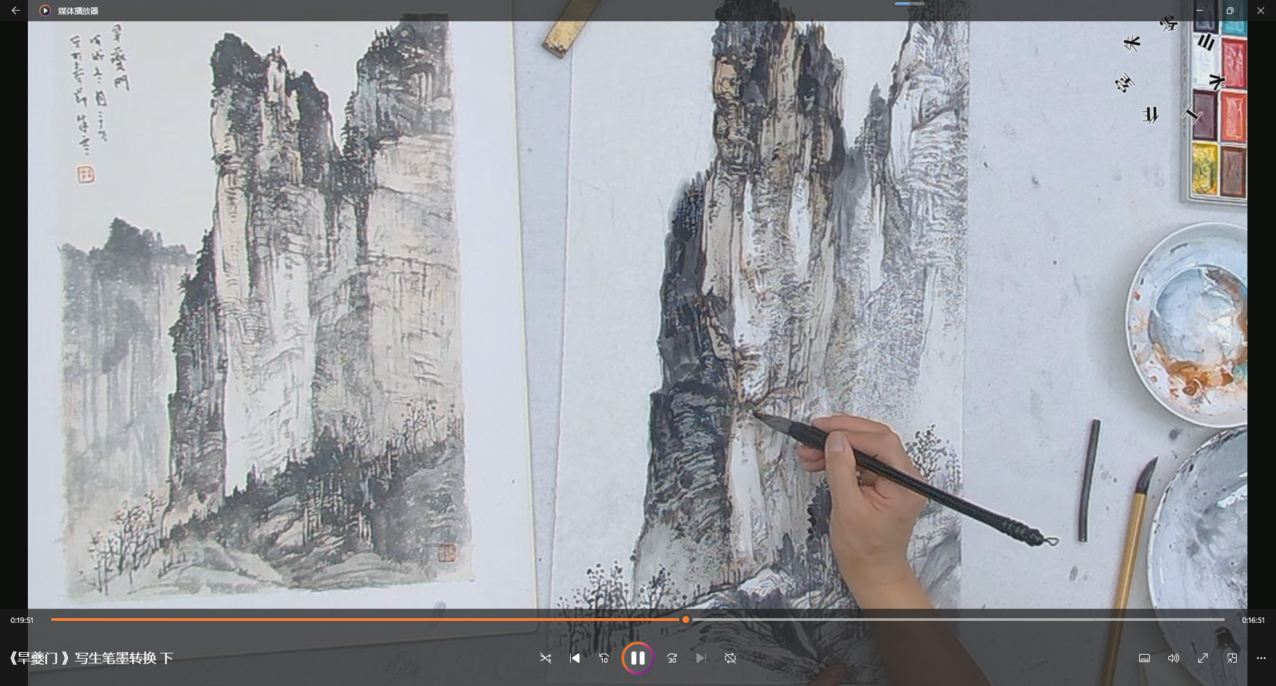Jump to the next track
Image resolution: width=1276 pixels, height=686 pixels.
pyautogui.click(x=701, y=658)
